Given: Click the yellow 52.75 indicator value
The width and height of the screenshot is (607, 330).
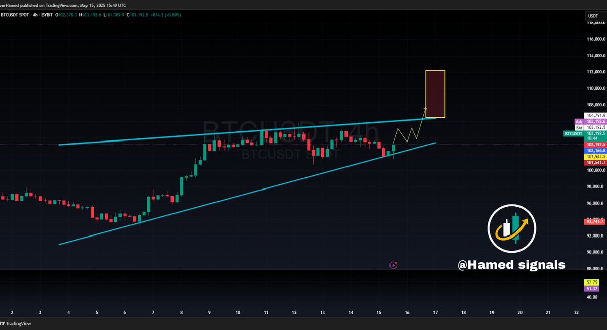Looking at the screenshot, I should pyautogui.click(x=592, y=282).
